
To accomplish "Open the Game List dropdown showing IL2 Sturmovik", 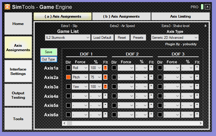I will (68, 37).
